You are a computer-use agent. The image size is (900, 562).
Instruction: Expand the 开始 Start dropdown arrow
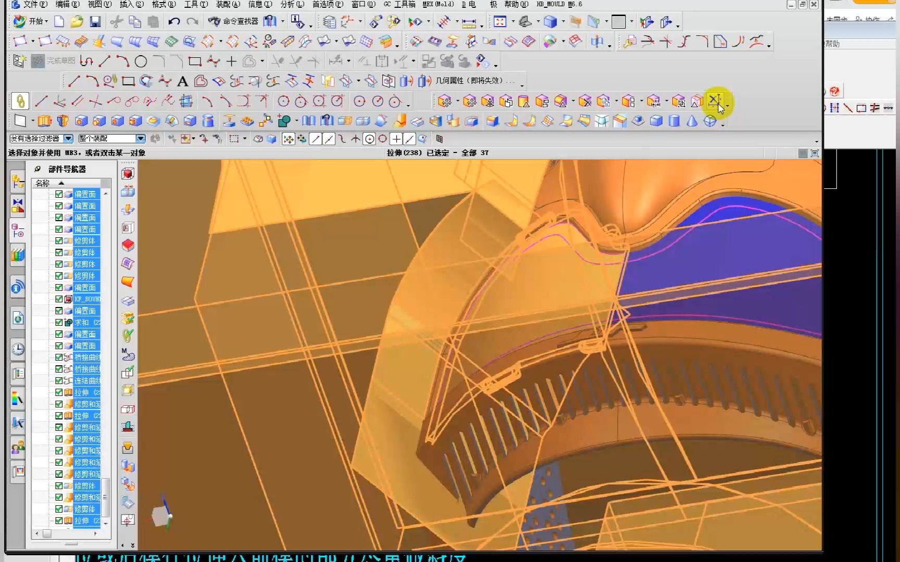(x=46, y=22)
